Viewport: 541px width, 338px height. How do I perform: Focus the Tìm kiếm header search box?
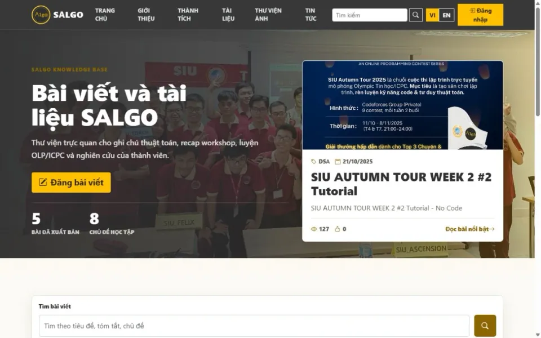pos(370,15)
